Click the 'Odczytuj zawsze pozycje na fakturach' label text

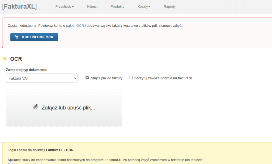[163, 78]
